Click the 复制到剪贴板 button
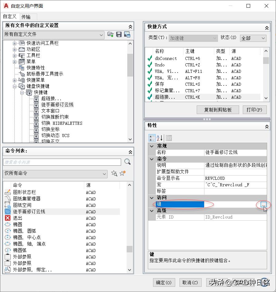Viewport: 276px width, 292px height. point(218,110)
